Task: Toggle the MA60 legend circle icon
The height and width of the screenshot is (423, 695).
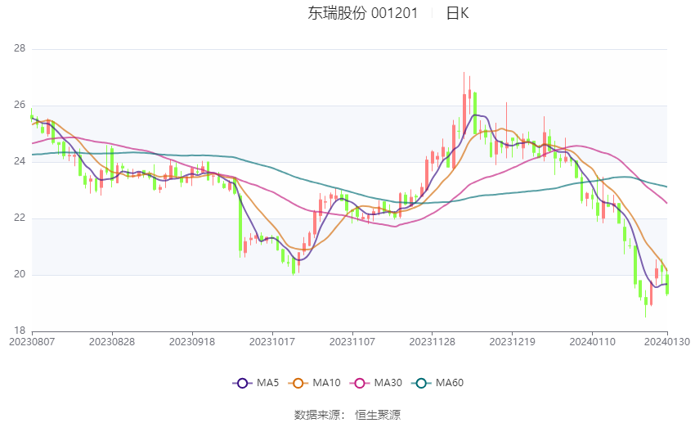Action: (x=421, y=383)
